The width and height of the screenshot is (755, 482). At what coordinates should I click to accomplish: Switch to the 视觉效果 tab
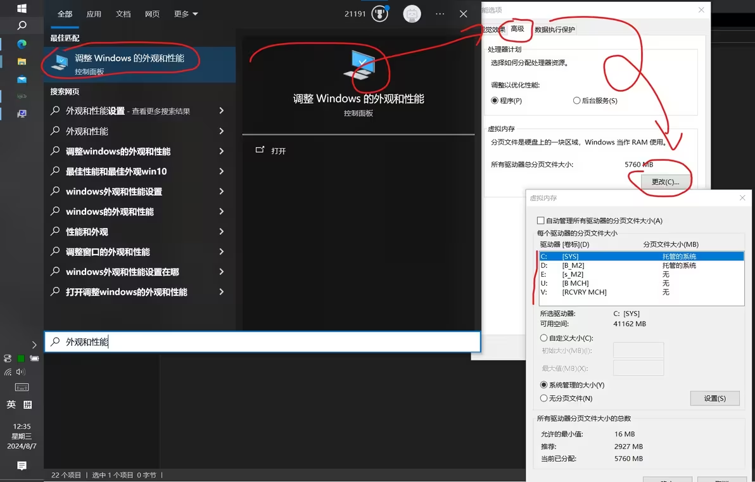click(x=494, y=29)
